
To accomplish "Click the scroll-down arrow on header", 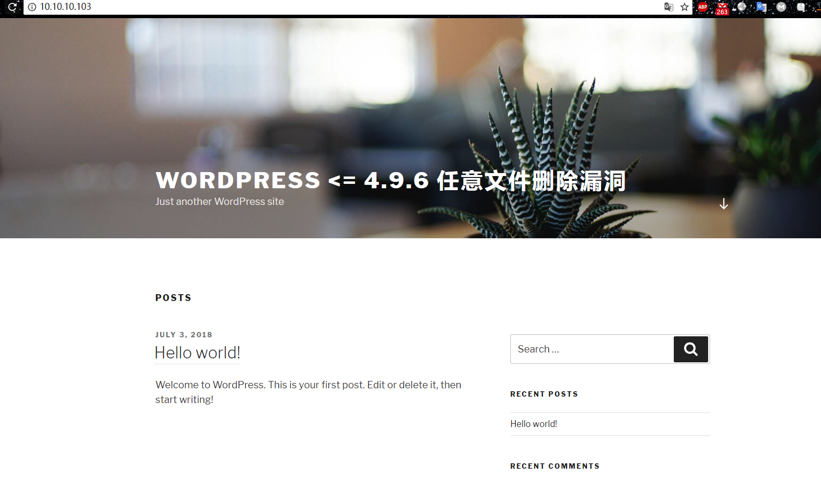I will click(723, 204).
